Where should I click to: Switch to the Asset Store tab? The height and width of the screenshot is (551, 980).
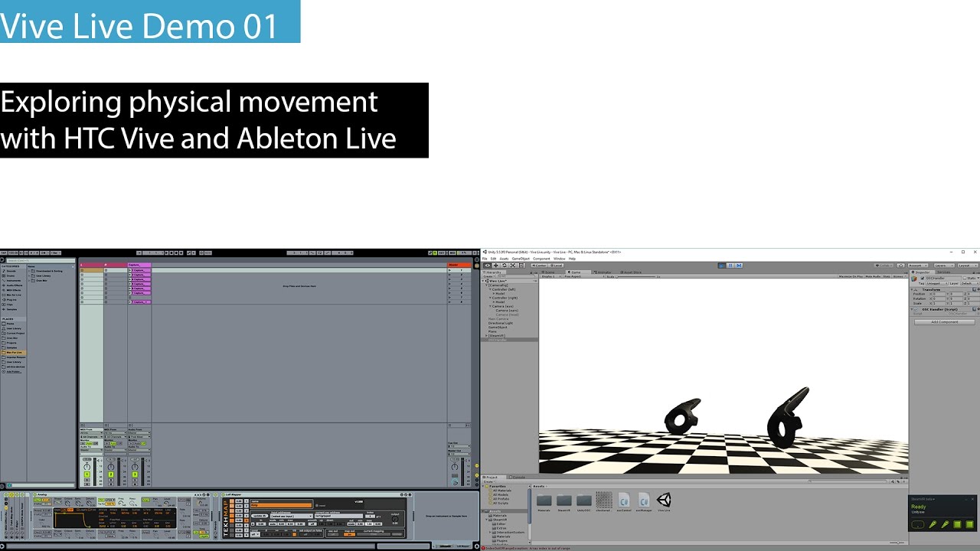pyautogui.click(x=631, y=272)
